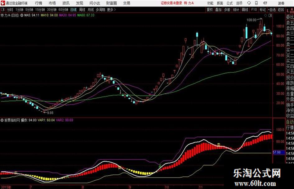Screen dimensions: 294x189
Task: Click the VAR2: 99.69 indicator value
Action: point(64,120)
